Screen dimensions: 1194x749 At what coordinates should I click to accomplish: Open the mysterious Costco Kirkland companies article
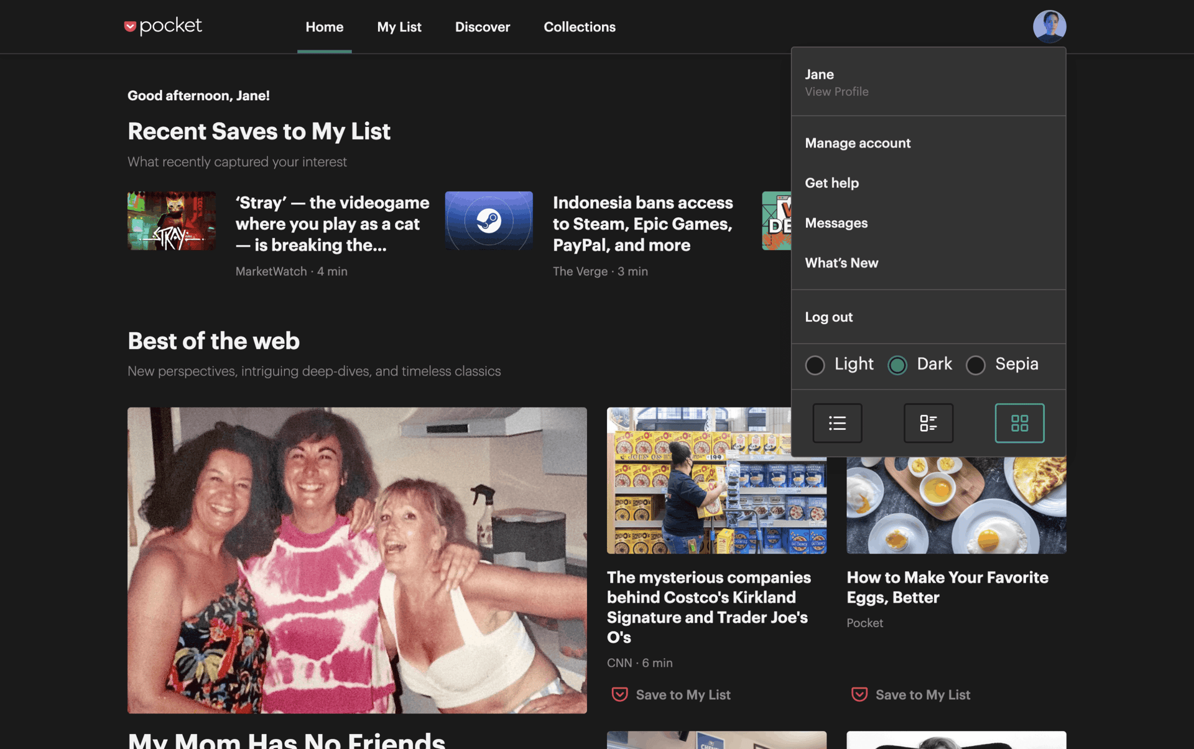pos(709,607)
